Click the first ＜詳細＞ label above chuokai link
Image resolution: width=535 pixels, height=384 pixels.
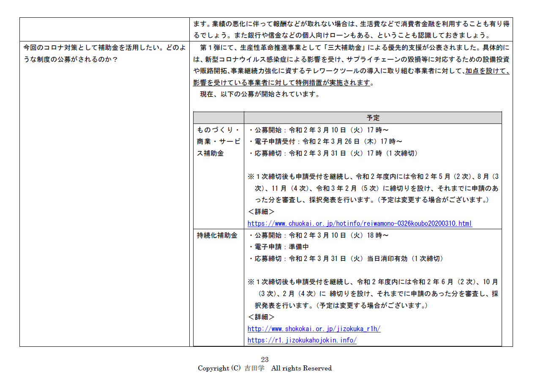(x=261, y=212)
